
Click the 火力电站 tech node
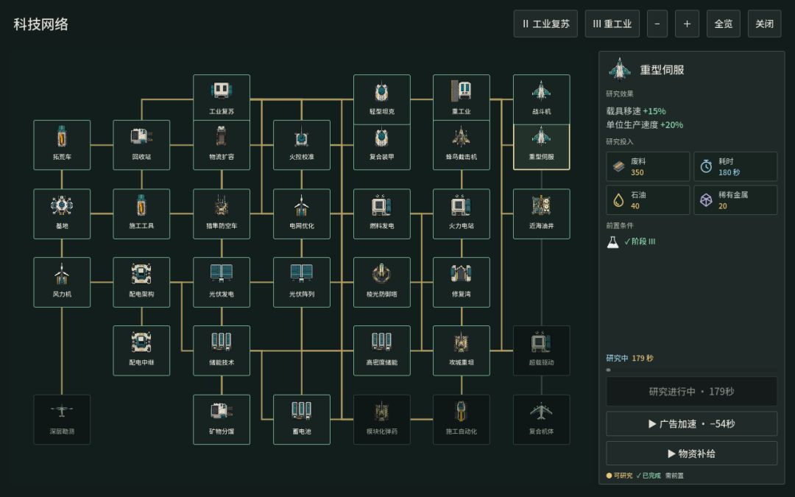[462, 214]
